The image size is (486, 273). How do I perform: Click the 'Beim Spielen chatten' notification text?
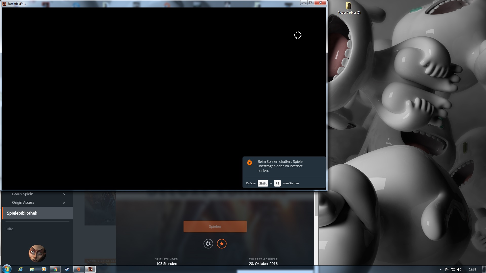pyautogui.click(x=280, y=166)
